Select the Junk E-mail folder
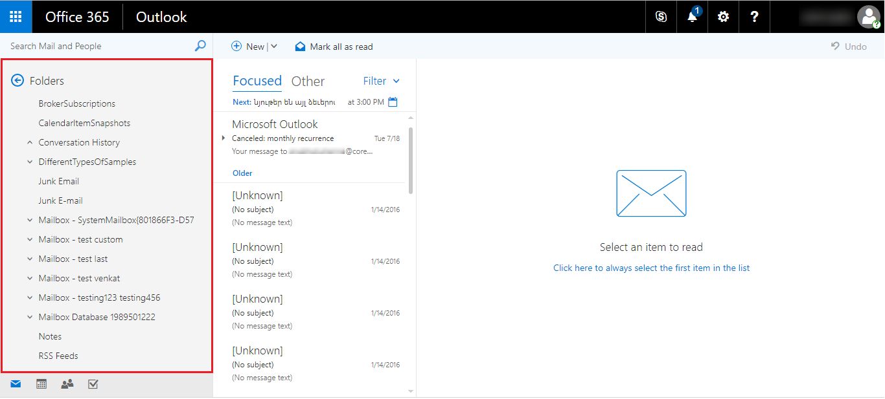Image resolution: width=885 pixels, height=399 pixels. click(x=61, y=200)
